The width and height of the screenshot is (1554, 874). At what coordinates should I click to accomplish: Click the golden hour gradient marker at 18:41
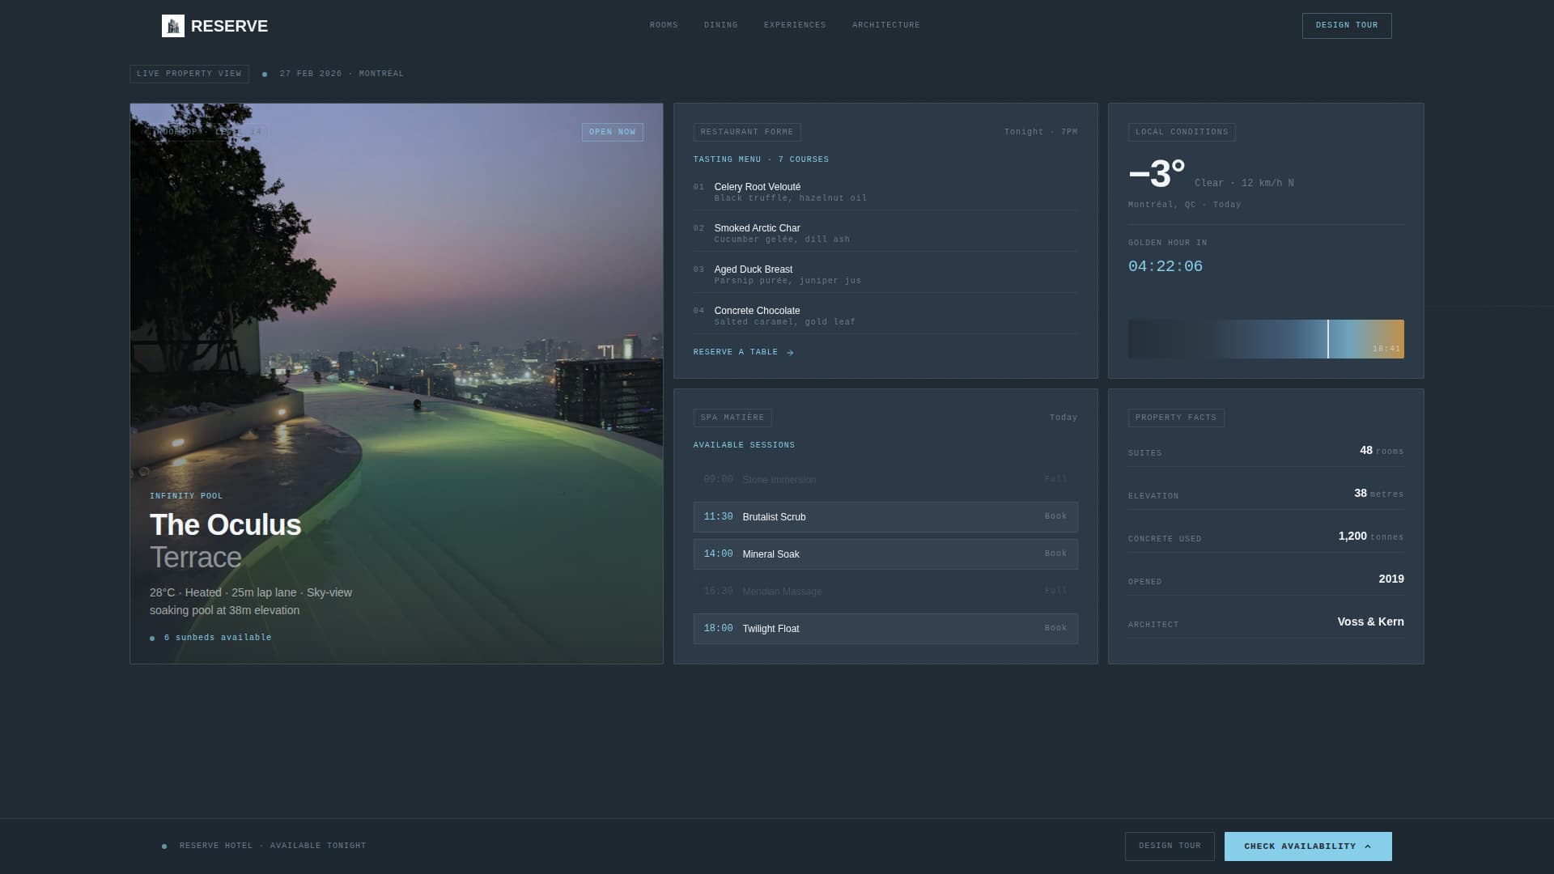(1327, 338)
